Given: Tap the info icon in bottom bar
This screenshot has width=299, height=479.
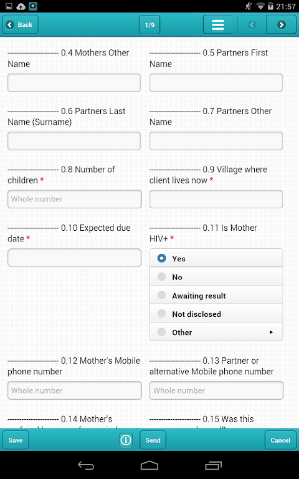Looking at the screenshot, I should click(x=126, y=440).
